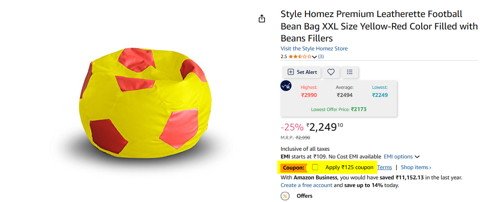Click the heart wishlist icon
This screenshot has width=485, height=202.
[331, 72]
